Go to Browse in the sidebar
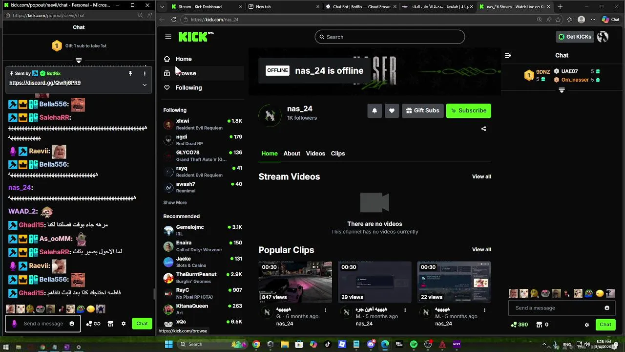The height and width of the screenshot is (352, 625). pos(203,73)
